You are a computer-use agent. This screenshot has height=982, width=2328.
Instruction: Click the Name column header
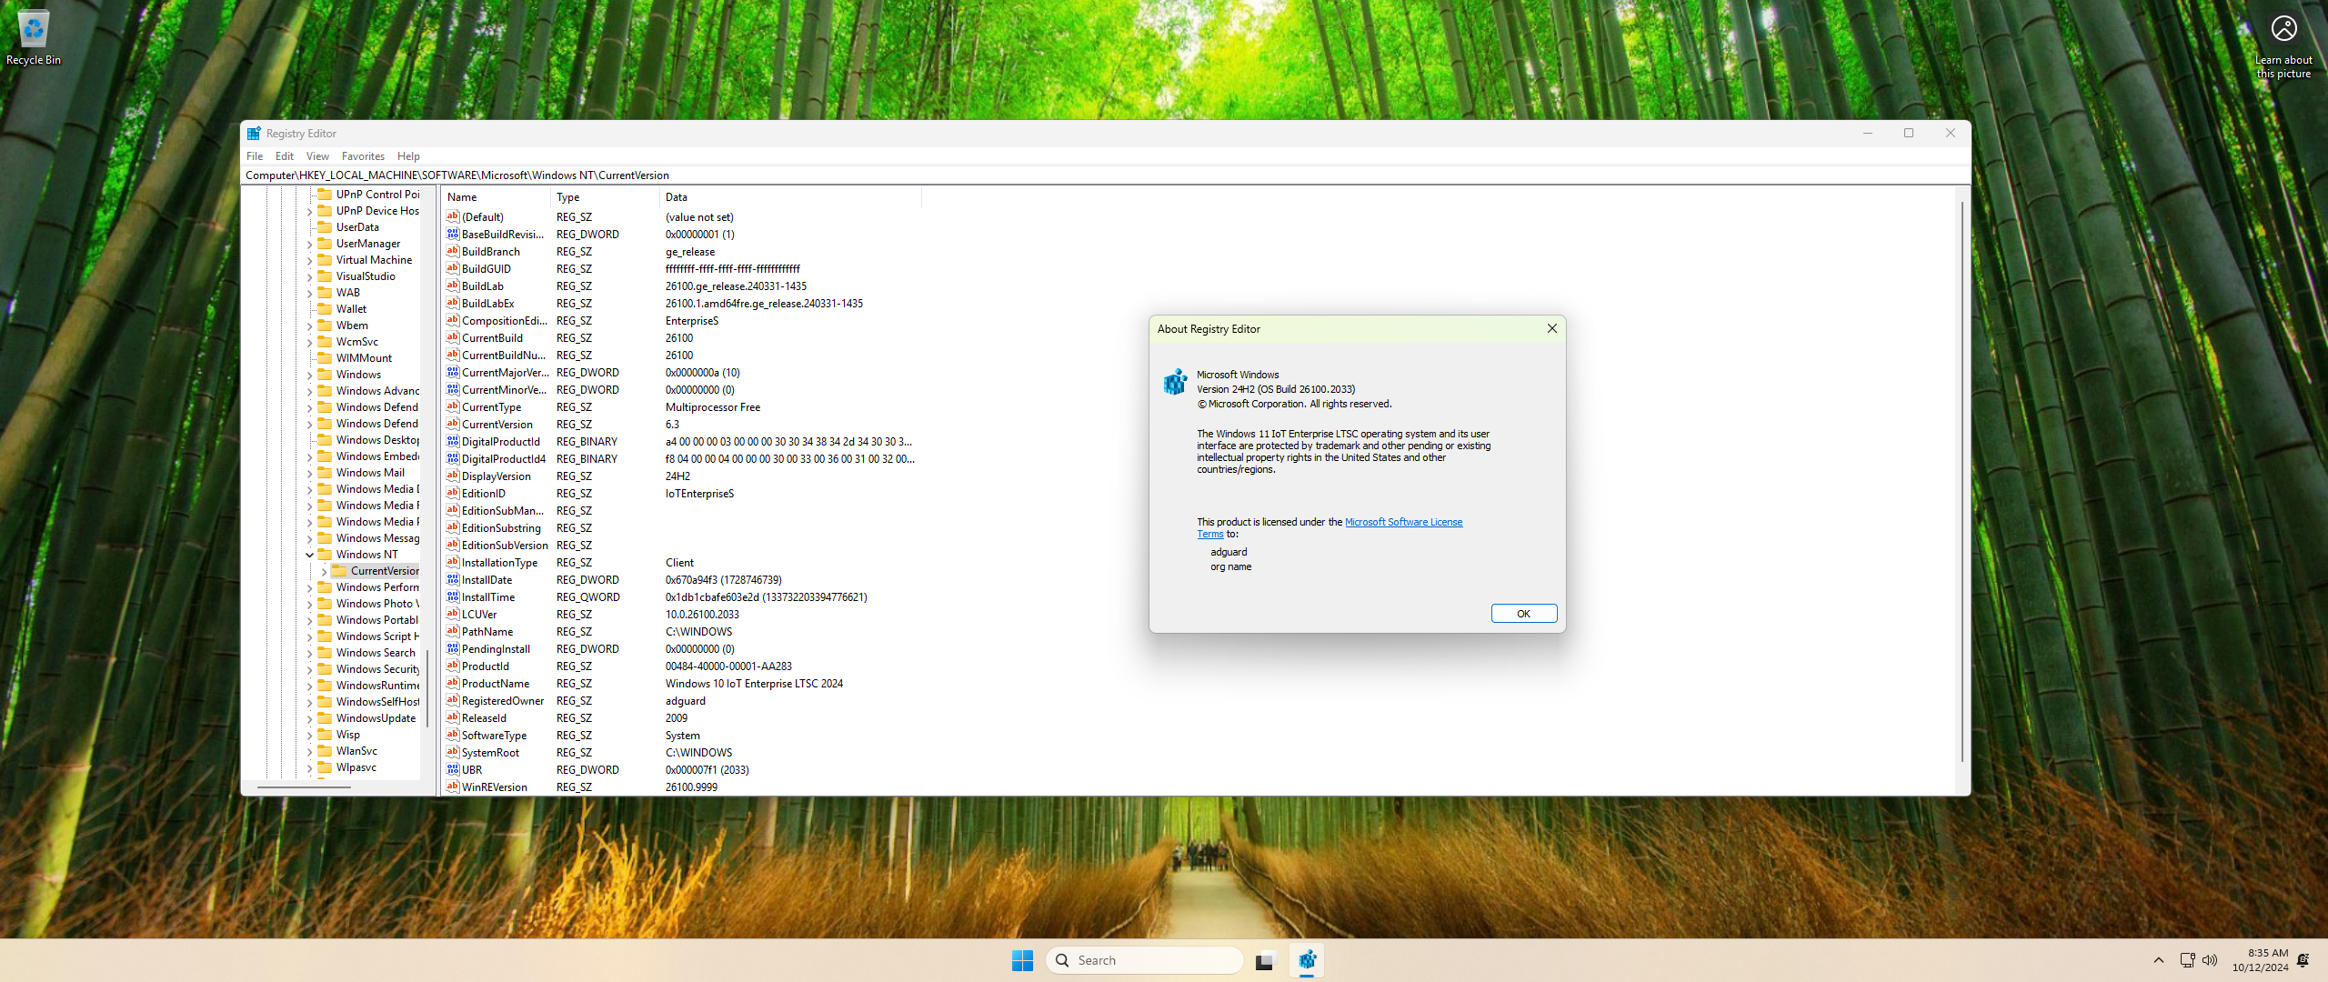[497, 196]
